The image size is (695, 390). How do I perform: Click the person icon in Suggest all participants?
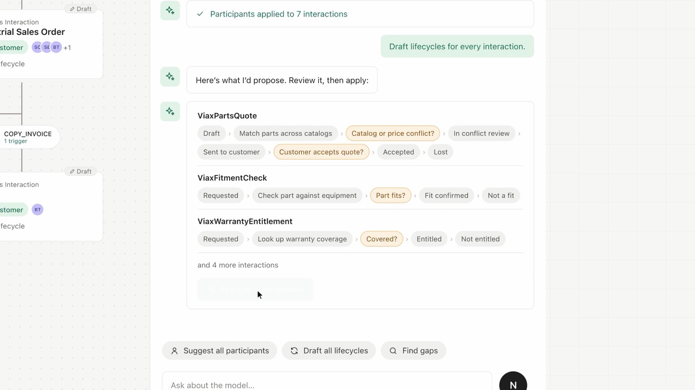click(174, 351)
